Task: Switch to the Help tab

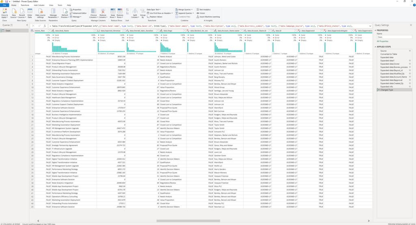Action: 69,5
